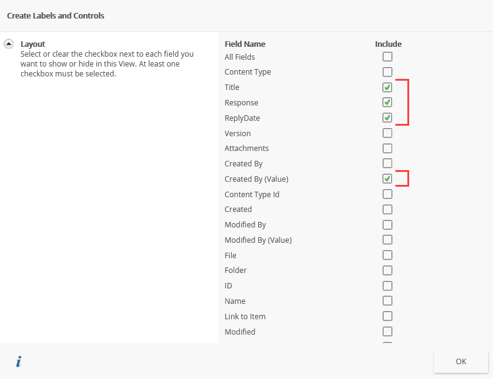Enable the Folder checkbox

point(388,271)
